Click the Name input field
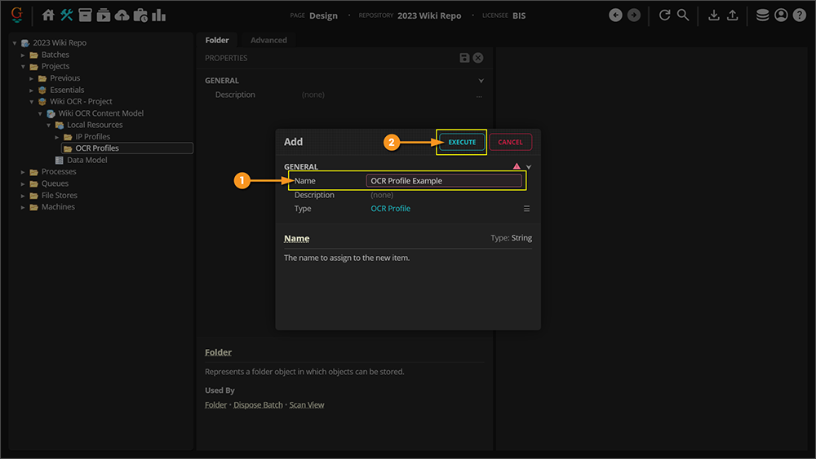The width and height of the screenshot is (816, 459). pyautogui.click(x=444, y=181)
